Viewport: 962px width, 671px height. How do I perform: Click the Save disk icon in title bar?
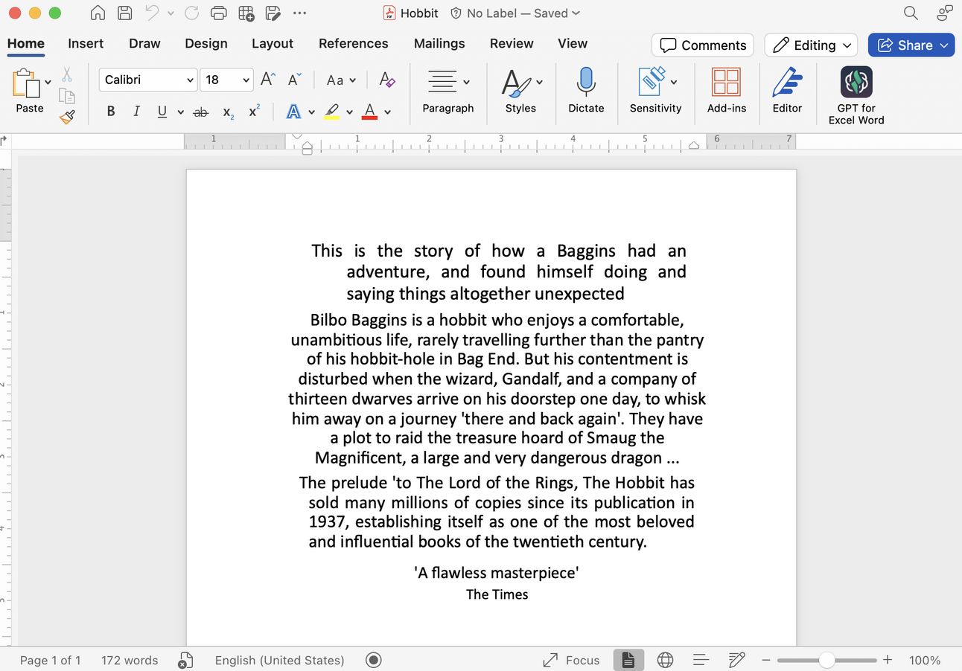(x=125, y=13)
